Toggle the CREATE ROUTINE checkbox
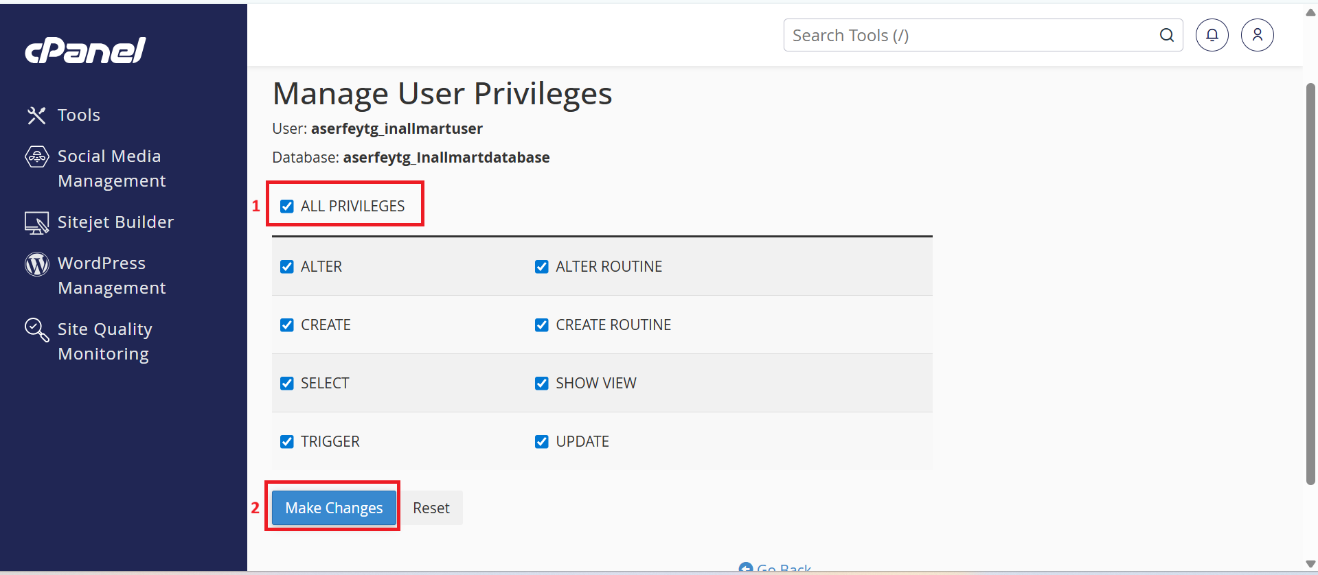This screenshot has height=575, width=1318. point(542,325)
